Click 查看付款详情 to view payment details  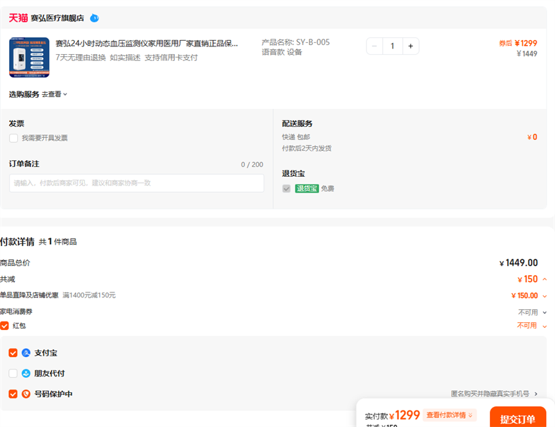(x=450, y=415)
